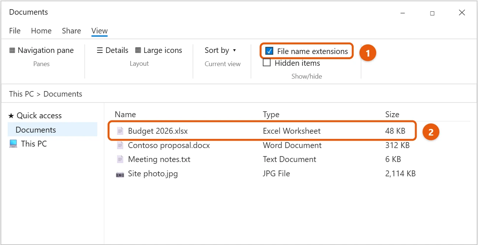The height and width of the screenshot is (245, 478).
Task: Switch layout to Large icons
Action: [159, 50]
